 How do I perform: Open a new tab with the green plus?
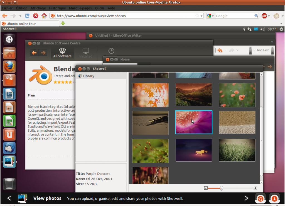click(63, 23)
